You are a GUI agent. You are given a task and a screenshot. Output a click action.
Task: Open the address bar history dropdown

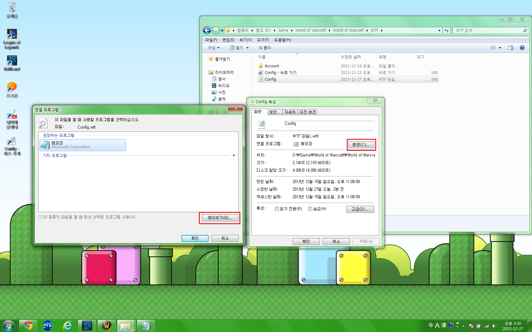click(439, 30)
